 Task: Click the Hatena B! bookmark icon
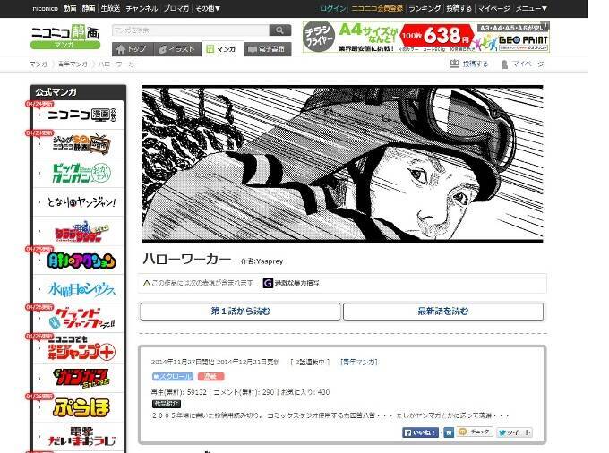tap(449, 432)
